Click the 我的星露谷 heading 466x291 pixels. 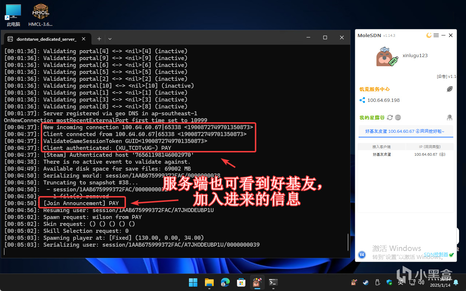tap(372, 117)
